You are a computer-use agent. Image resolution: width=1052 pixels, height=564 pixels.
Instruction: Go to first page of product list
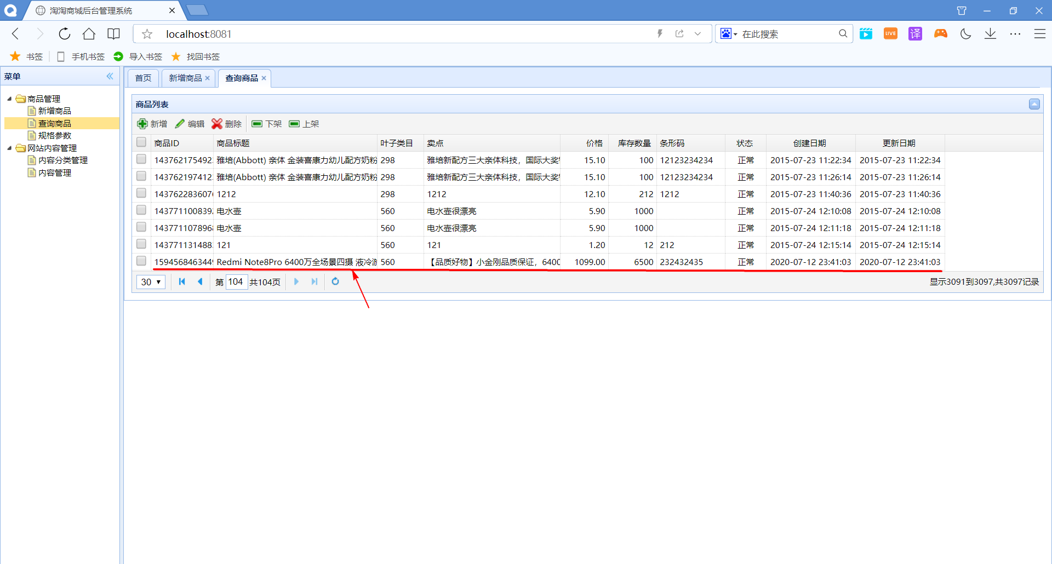pyautogui.click(x=182, y=281)
